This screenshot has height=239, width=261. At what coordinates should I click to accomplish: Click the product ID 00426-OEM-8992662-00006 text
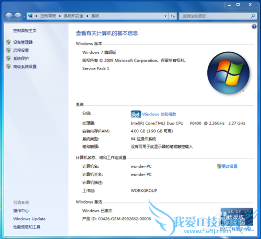click(116, 219)
